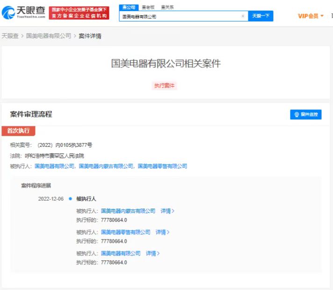The height and width of the screenshot is (290, 333).
Task: Switch to the 查老板 search tab
Action: 148,7
